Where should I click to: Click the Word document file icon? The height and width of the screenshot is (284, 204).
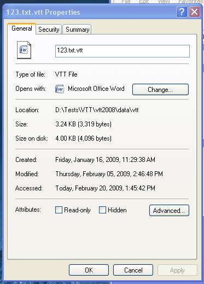[24, 50]
